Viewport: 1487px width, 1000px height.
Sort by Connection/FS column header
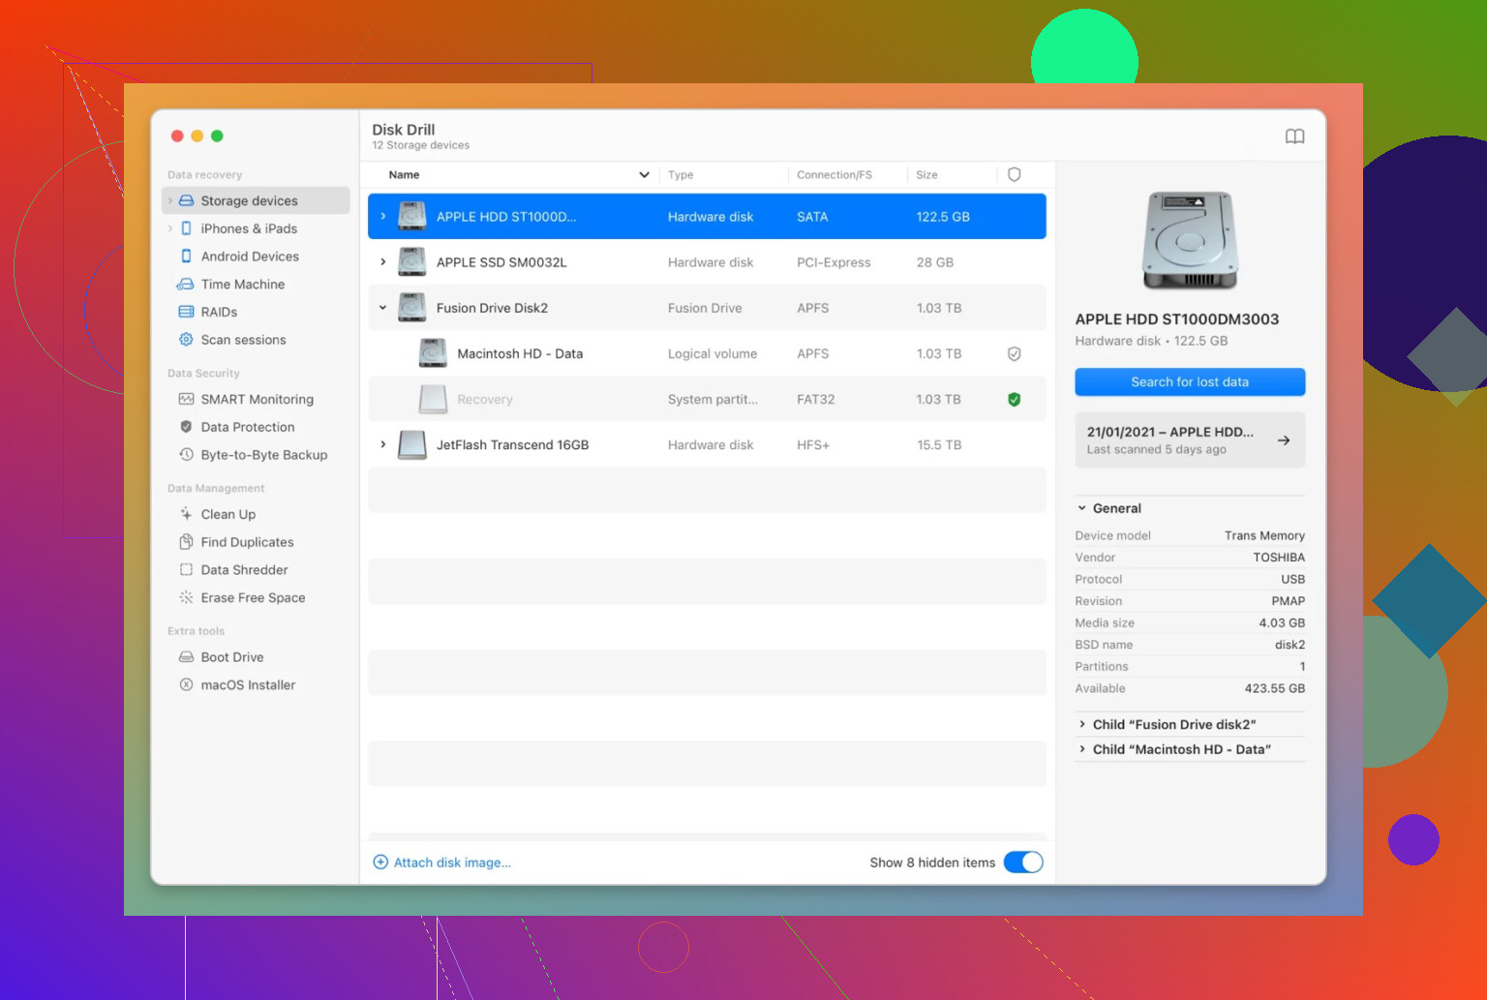point(835,175)
